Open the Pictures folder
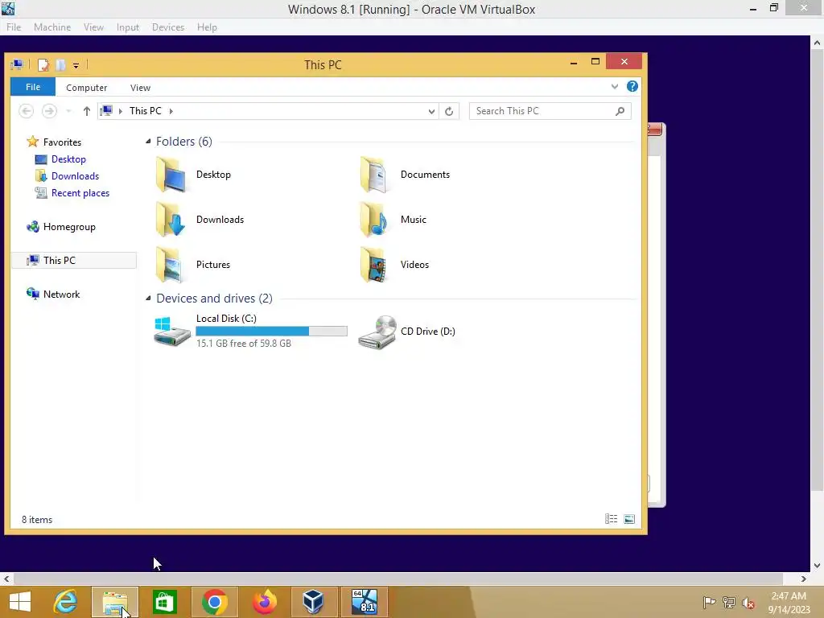 point(193,264)
